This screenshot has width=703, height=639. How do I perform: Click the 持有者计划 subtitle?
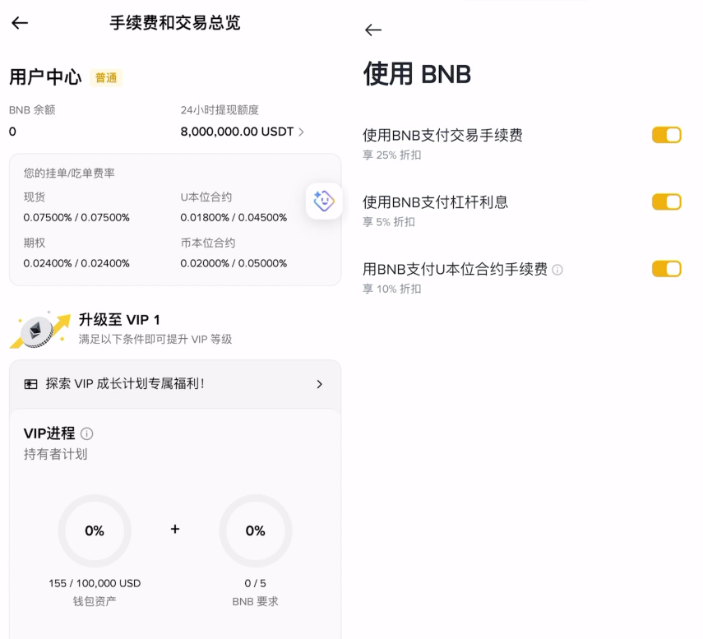tap(55, 454)
